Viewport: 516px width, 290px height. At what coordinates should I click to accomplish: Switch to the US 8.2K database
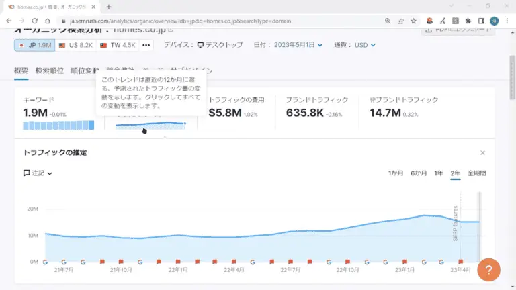(75, 45)
